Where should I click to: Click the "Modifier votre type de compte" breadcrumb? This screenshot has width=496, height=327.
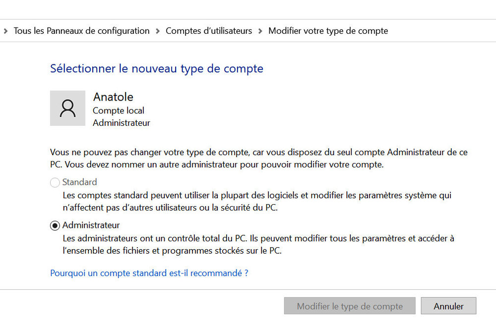328,30
